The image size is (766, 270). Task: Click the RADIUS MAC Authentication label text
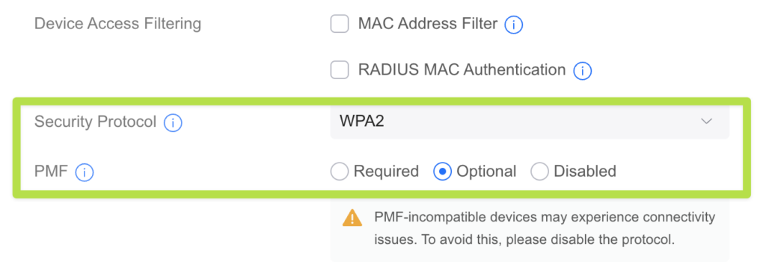pyautogui.click(x=462, y=69)
